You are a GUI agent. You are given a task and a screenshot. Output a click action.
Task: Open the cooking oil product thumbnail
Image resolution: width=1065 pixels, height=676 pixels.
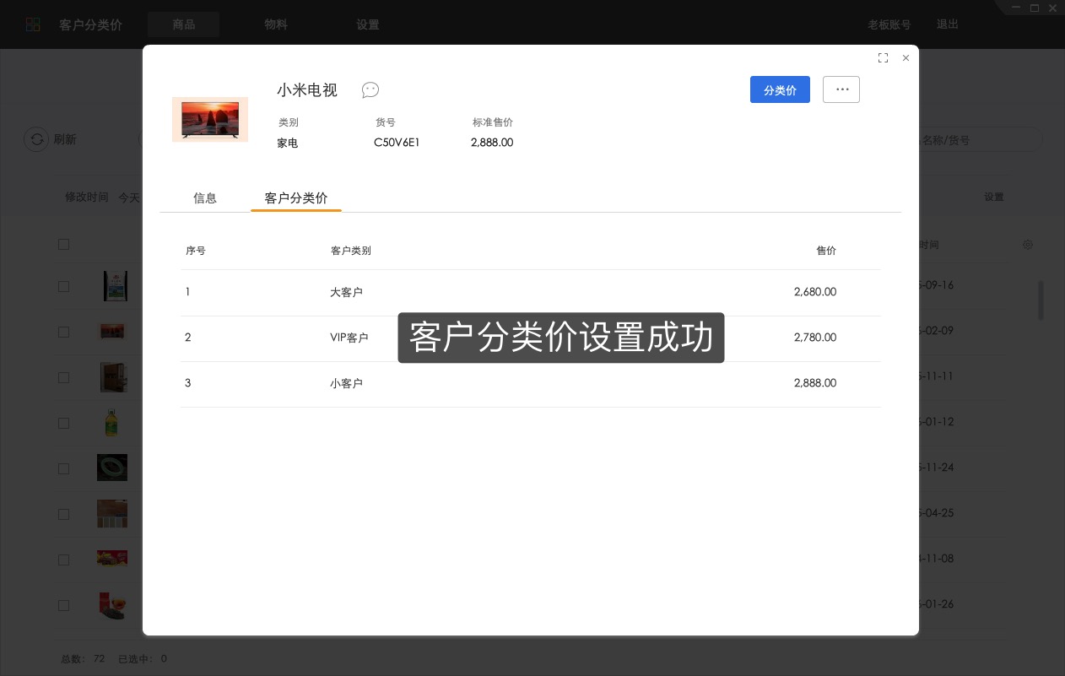[112, 422]
